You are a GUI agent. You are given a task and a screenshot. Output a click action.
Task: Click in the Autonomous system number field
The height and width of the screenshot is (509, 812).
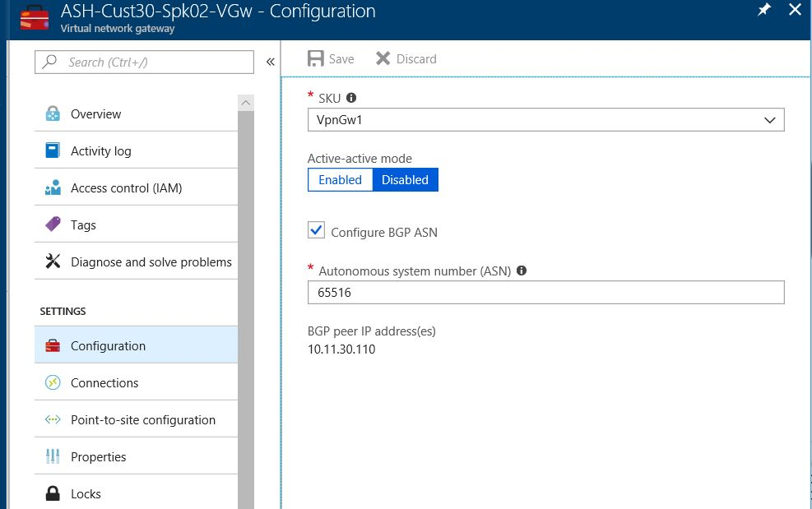click(x=545, y=292)
